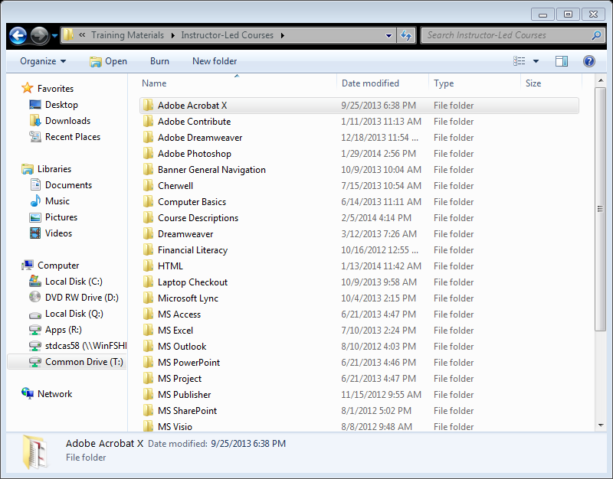The image size is (613, 479).
Task: Open Local Disk (C:)
Action: [x=74, y=282]
